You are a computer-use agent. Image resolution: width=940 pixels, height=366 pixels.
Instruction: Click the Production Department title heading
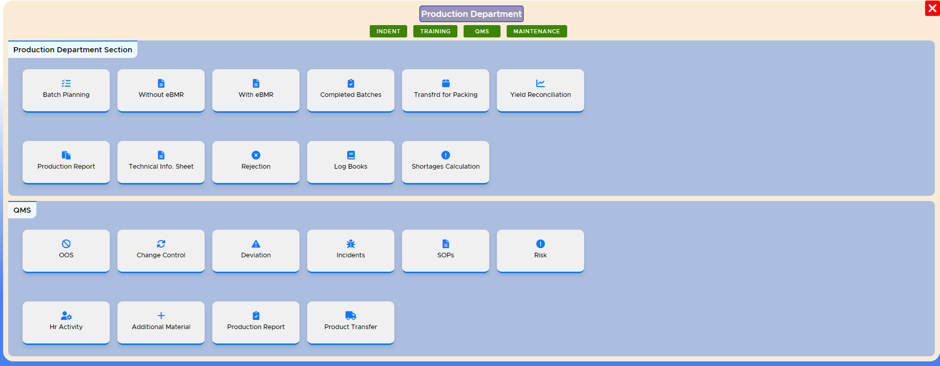click(x=471, y=14)
